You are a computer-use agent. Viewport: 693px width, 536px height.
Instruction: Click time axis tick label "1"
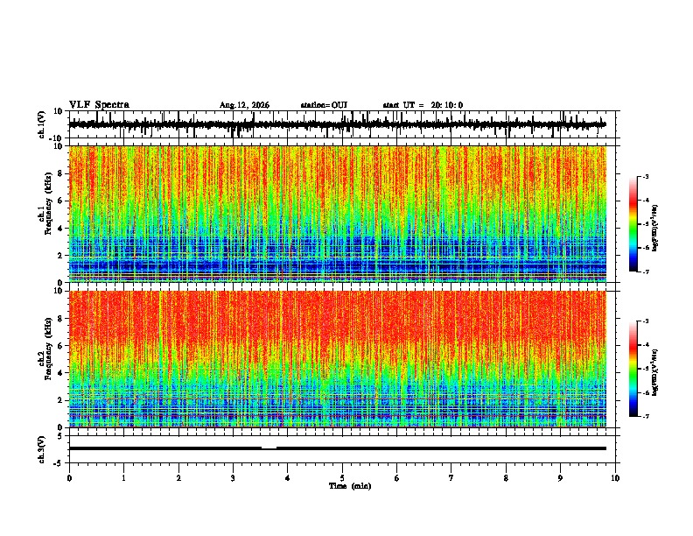coord(123,478)
